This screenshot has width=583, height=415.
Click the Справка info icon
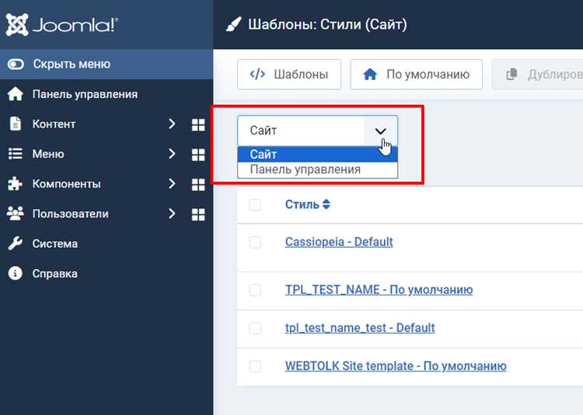click(x=16, y=274)
